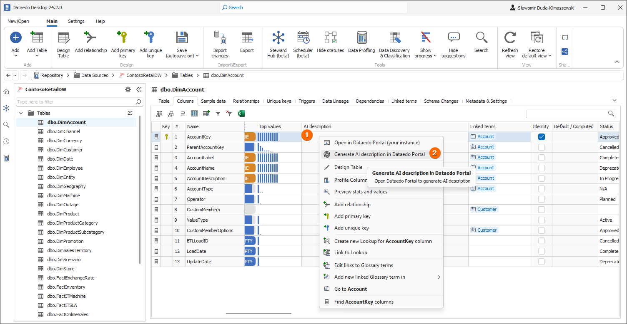Viewport: 627px width, 324px height.
Task: Click the clear filter icon with the red X
Action: [x=229, y=114]
